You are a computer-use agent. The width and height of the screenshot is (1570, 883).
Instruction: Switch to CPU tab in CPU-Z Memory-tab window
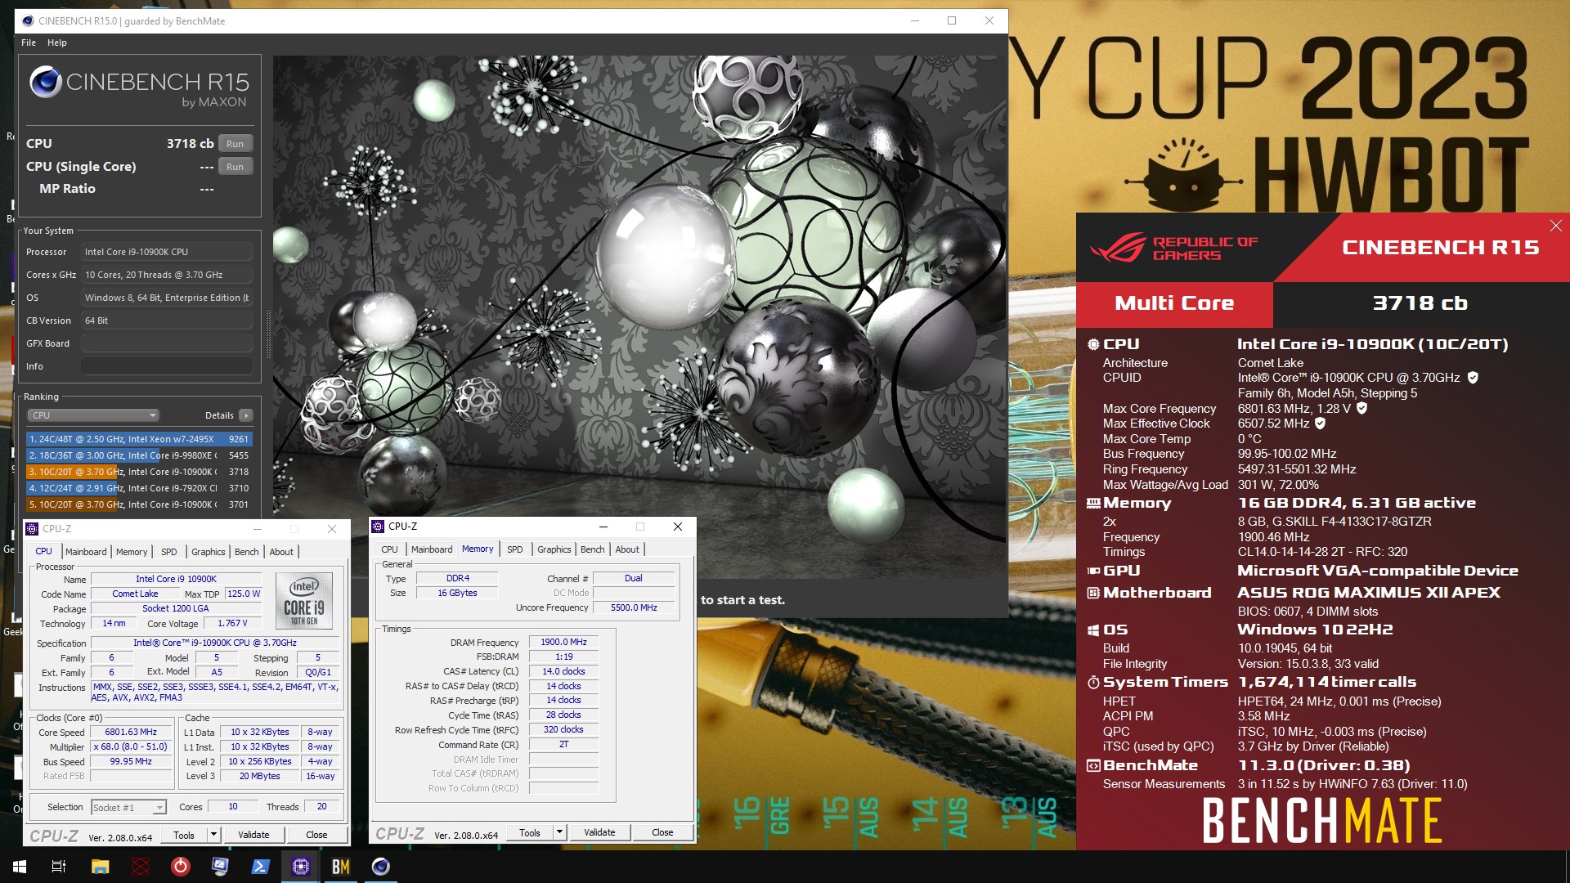click(x=390, y=549)
